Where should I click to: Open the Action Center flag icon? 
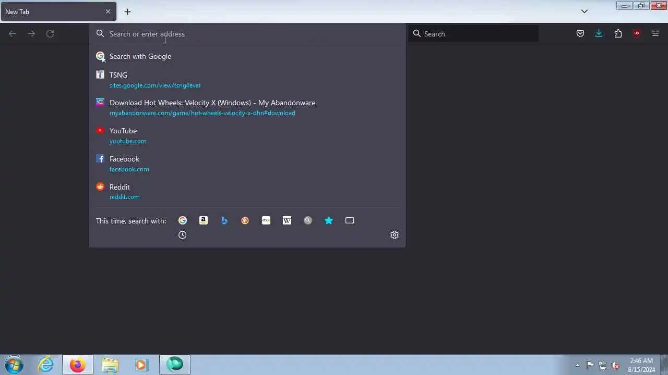(590, 365)
